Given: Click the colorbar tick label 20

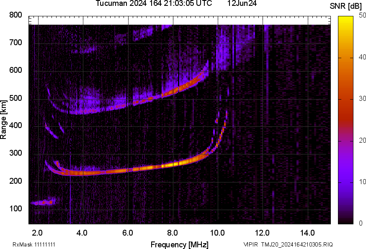Looking at the screenshot, I should tap(362, 140).
